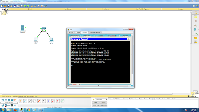
Task: Click the Viewport button
Action: 180,9
